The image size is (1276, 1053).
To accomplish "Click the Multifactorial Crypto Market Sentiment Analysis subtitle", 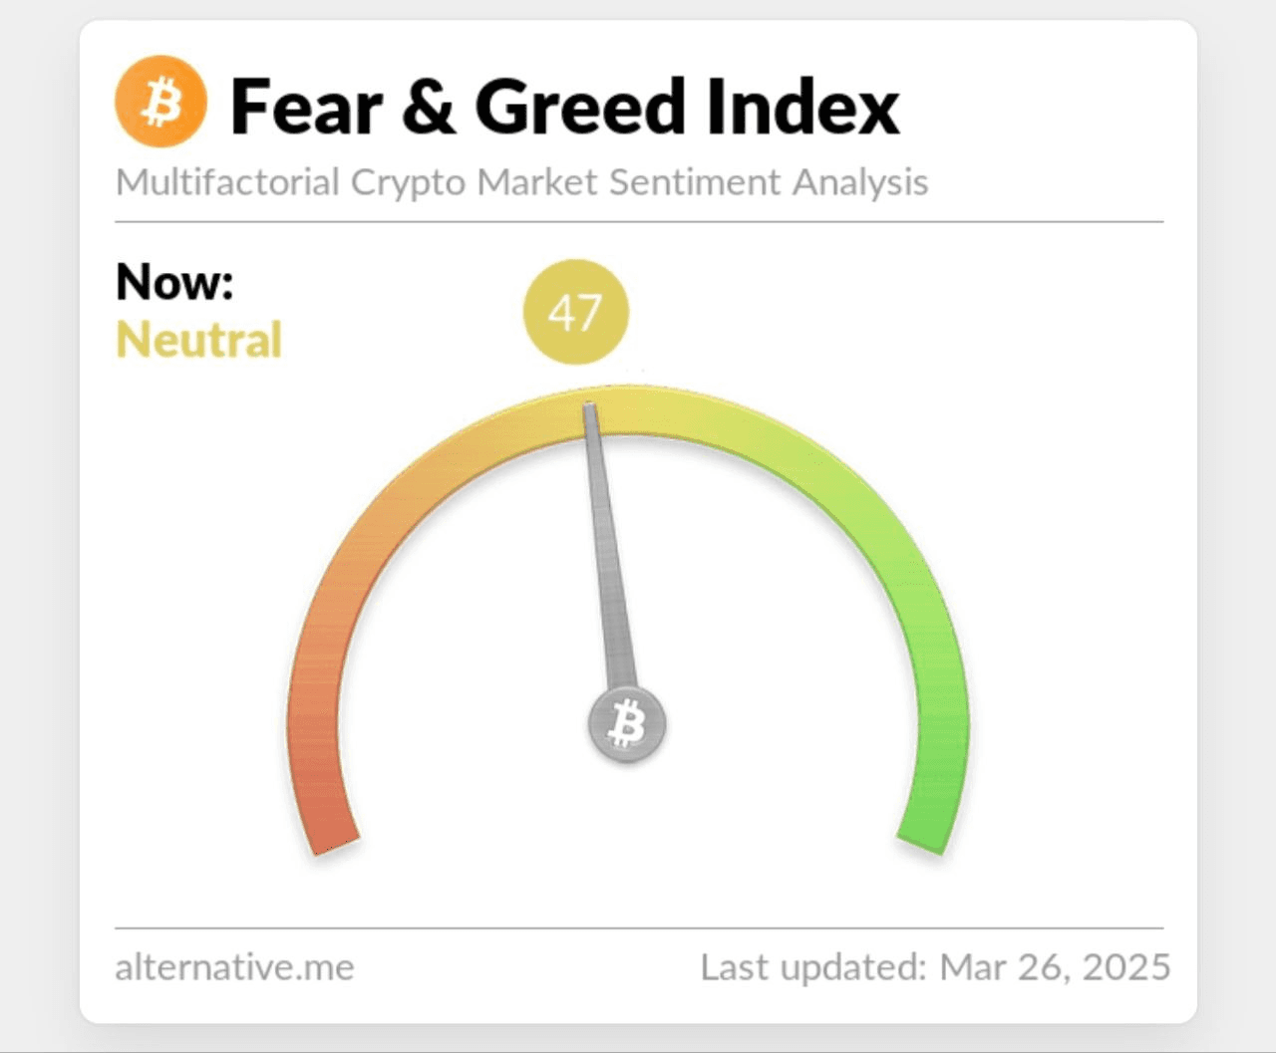I will 522,183.
